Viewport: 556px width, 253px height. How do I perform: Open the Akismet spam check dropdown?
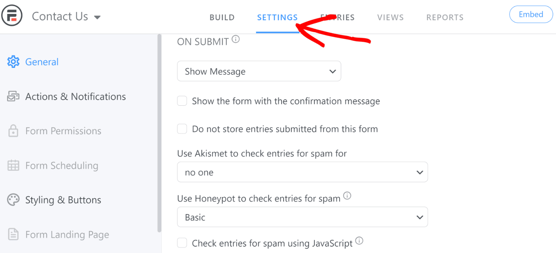[303, 172]
